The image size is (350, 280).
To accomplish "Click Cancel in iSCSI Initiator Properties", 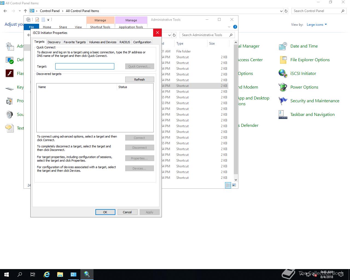I will pyautogui.click(x=127, y=212).
